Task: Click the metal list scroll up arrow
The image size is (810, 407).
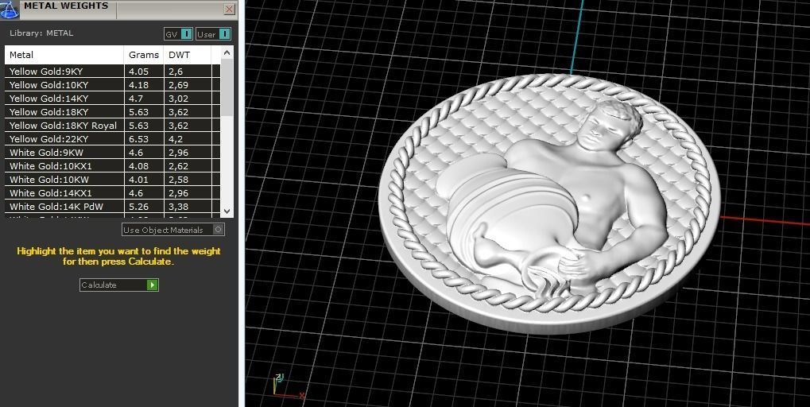Action: coord(227,52)
